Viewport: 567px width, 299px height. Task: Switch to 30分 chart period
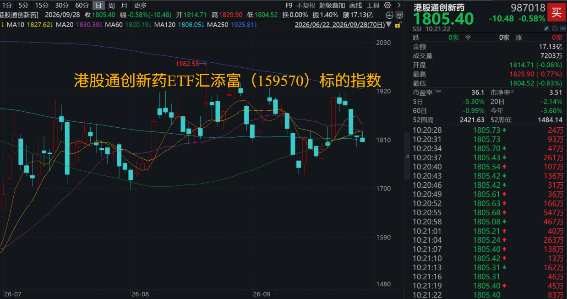[x=62, y=5]
